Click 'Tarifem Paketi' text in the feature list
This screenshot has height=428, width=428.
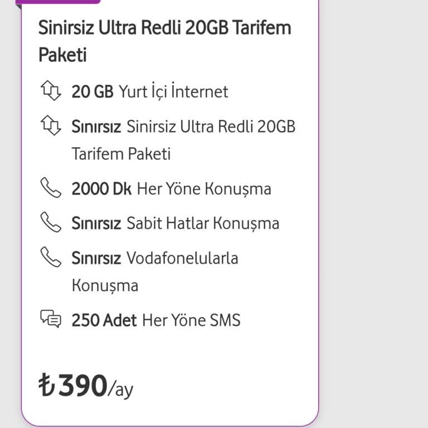(121, 154)
